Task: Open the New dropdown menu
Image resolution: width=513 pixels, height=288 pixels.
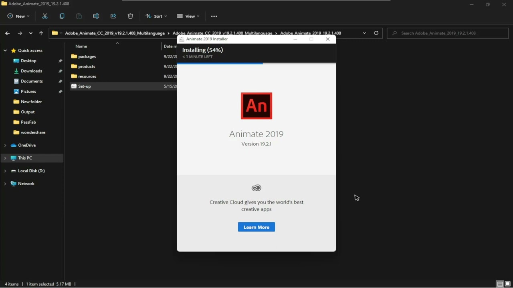Action: pyautogui.click(x=18, y=16)
